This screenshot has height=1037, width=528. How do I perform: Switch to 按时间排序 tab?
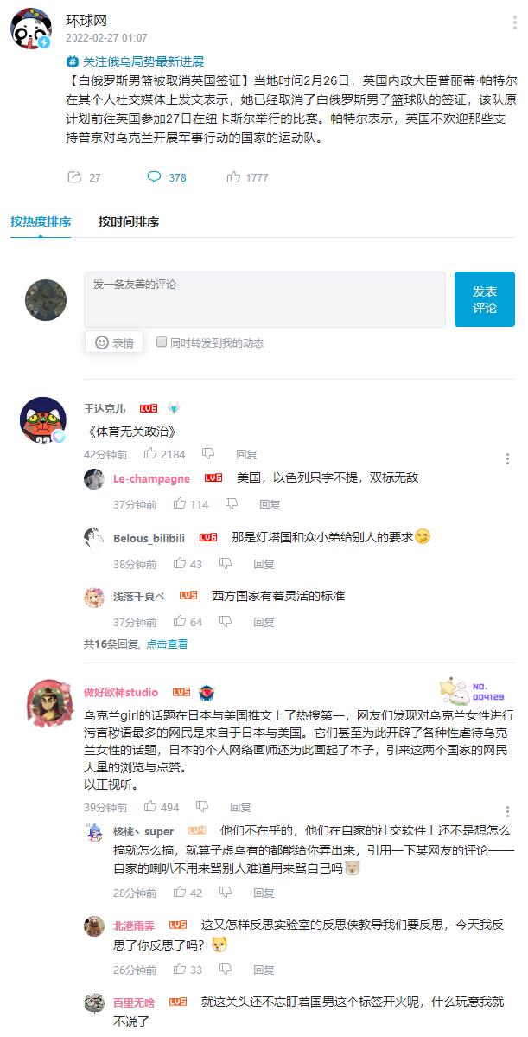(x=128, y=221)
